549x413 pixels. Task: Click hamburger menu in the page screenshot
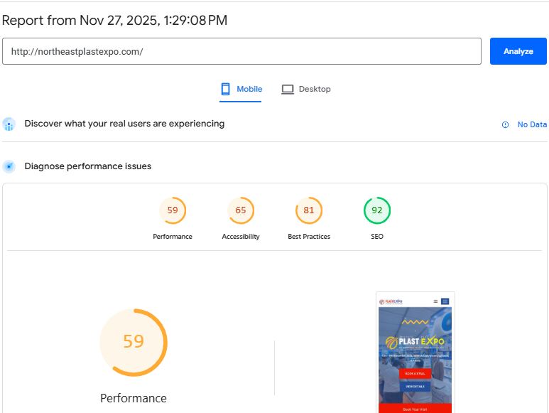(x=435, y=301)
